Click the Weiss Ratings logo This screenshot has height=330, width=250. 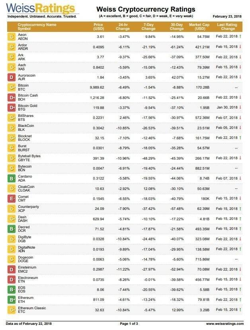point(41,10)
